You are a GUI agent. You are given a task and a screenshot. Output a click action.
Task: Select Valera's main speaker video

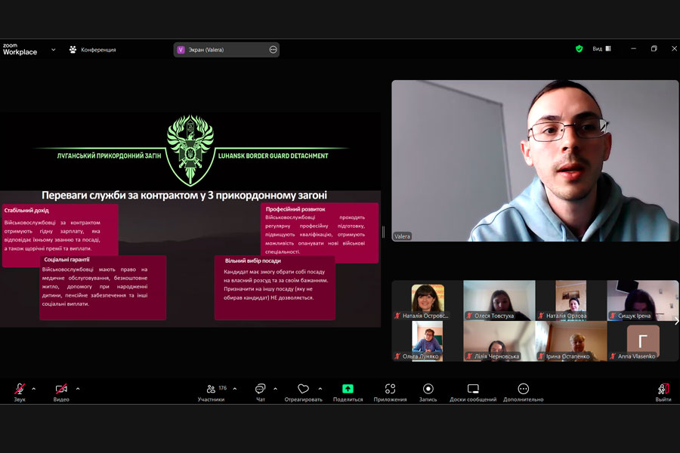(535, 160)
